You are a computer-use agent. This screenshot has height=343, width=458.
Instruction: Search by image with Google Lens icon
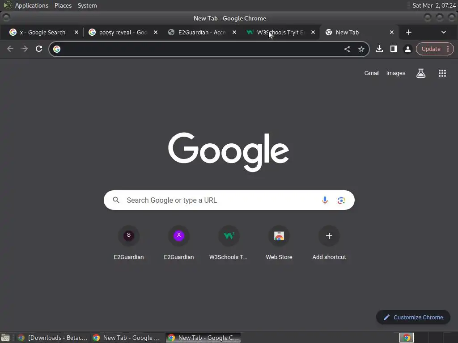pyautogui.click(x=341, y=200)
